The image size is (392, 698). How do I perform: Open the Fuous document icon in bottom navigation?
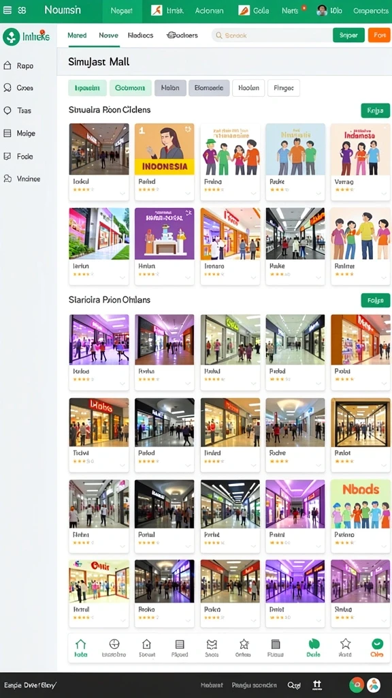point(276,644)
